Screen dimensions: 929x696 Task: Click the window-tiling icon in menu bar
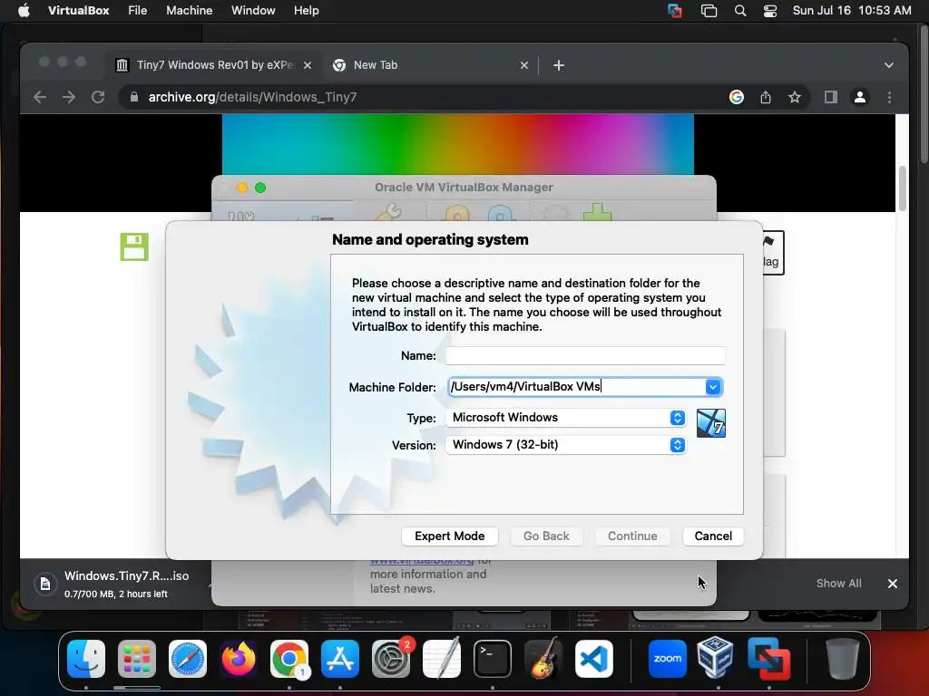tap(709, 11)
